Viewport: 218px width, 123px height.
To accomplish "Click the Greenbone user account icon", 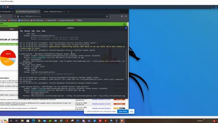I will (x=124, y=25).
